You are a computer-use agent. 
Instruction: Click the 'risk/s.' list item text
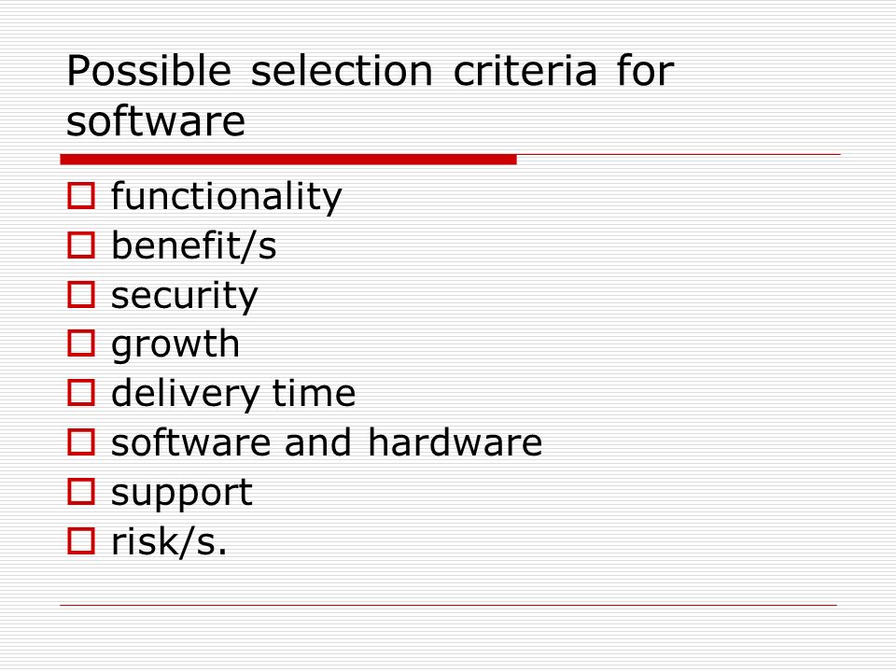[169, 540]
